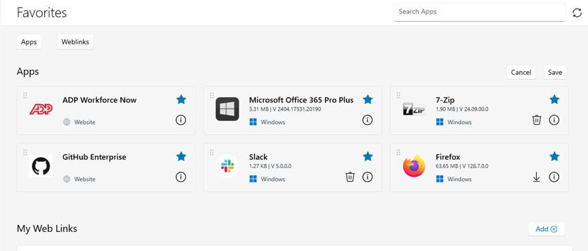The height and width of the screenshot is (251, 588).
Task: Click Website label under ADP Workforce Now
Action: [84, 122]
